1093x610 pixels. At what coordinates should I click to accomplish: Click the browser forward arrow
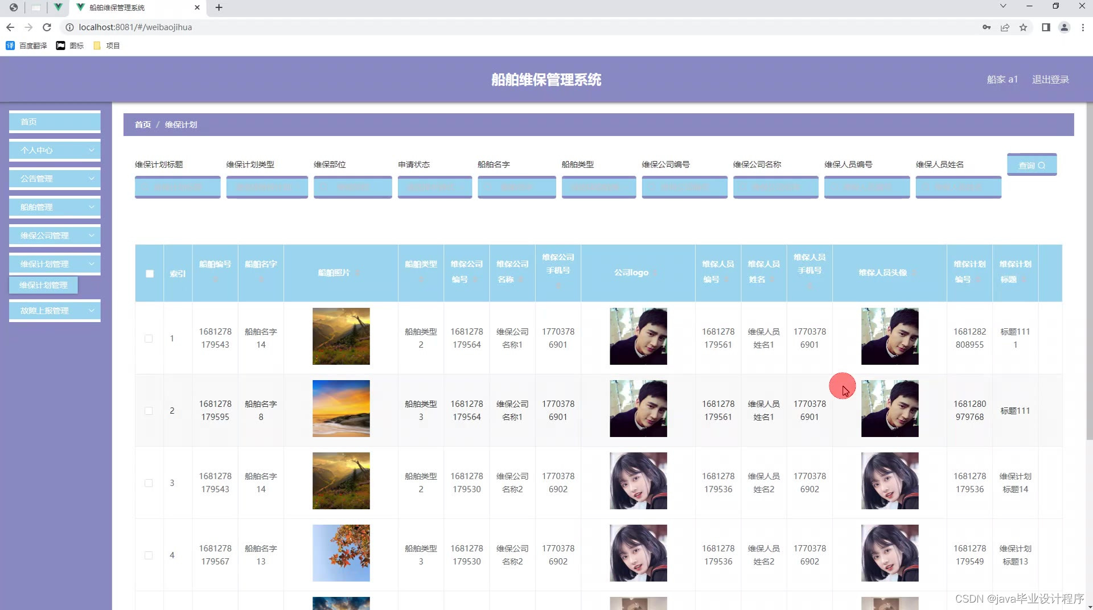(28, 27)
